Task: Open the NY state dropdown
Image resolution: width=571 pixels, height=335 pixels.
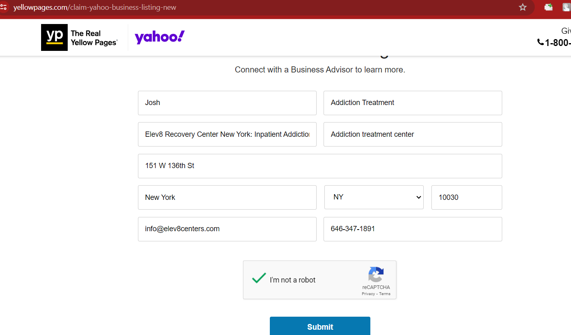Action: (374, 197)
